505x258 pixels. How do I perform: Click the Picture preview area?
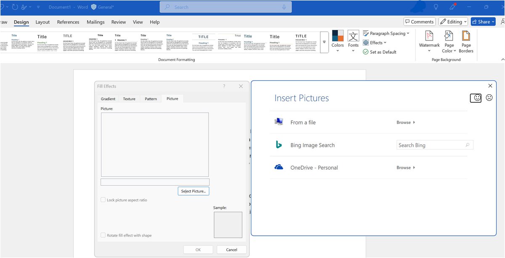pyautogui.click(x=155, y=144)
